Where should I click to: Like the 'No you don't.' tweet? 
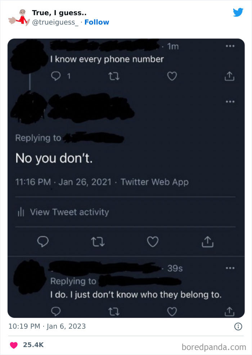click(x=153, y=242)
